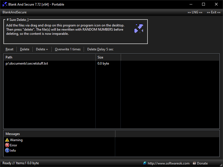Open the Delete Delay 5 sec dropdown
223x167 pixels.
point(100,49)
